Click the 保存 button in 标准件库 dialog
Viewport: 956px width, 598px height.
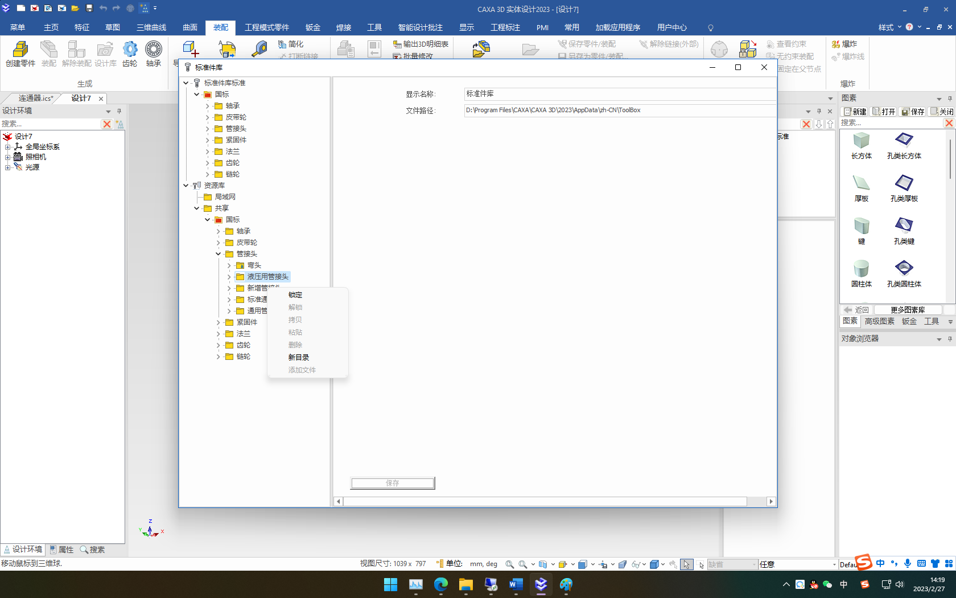click(393, 483)
